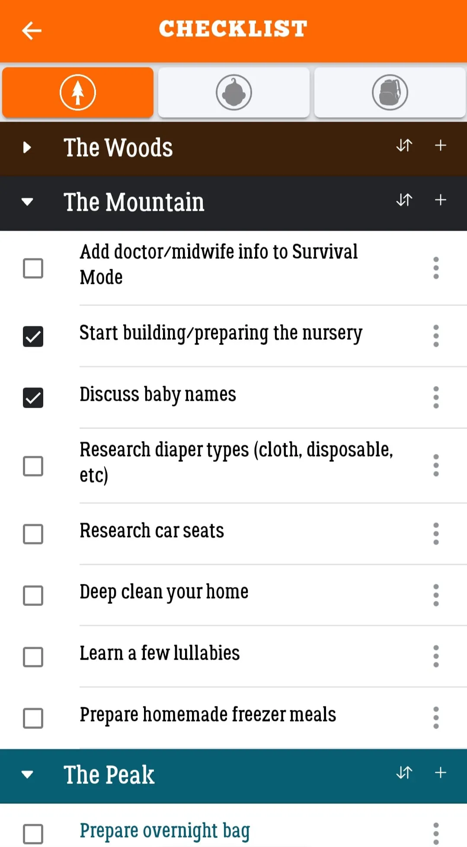Screen dimensions: 467x847
Task: Add an item to The Mountain section
Action: pos(440,200)
